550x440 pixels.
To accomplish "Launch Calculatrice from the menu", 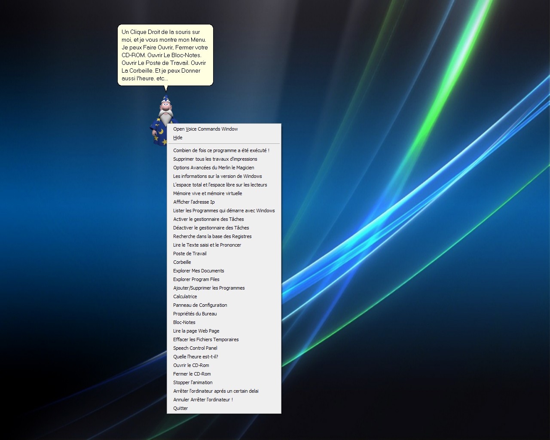I will coord(224,296).
